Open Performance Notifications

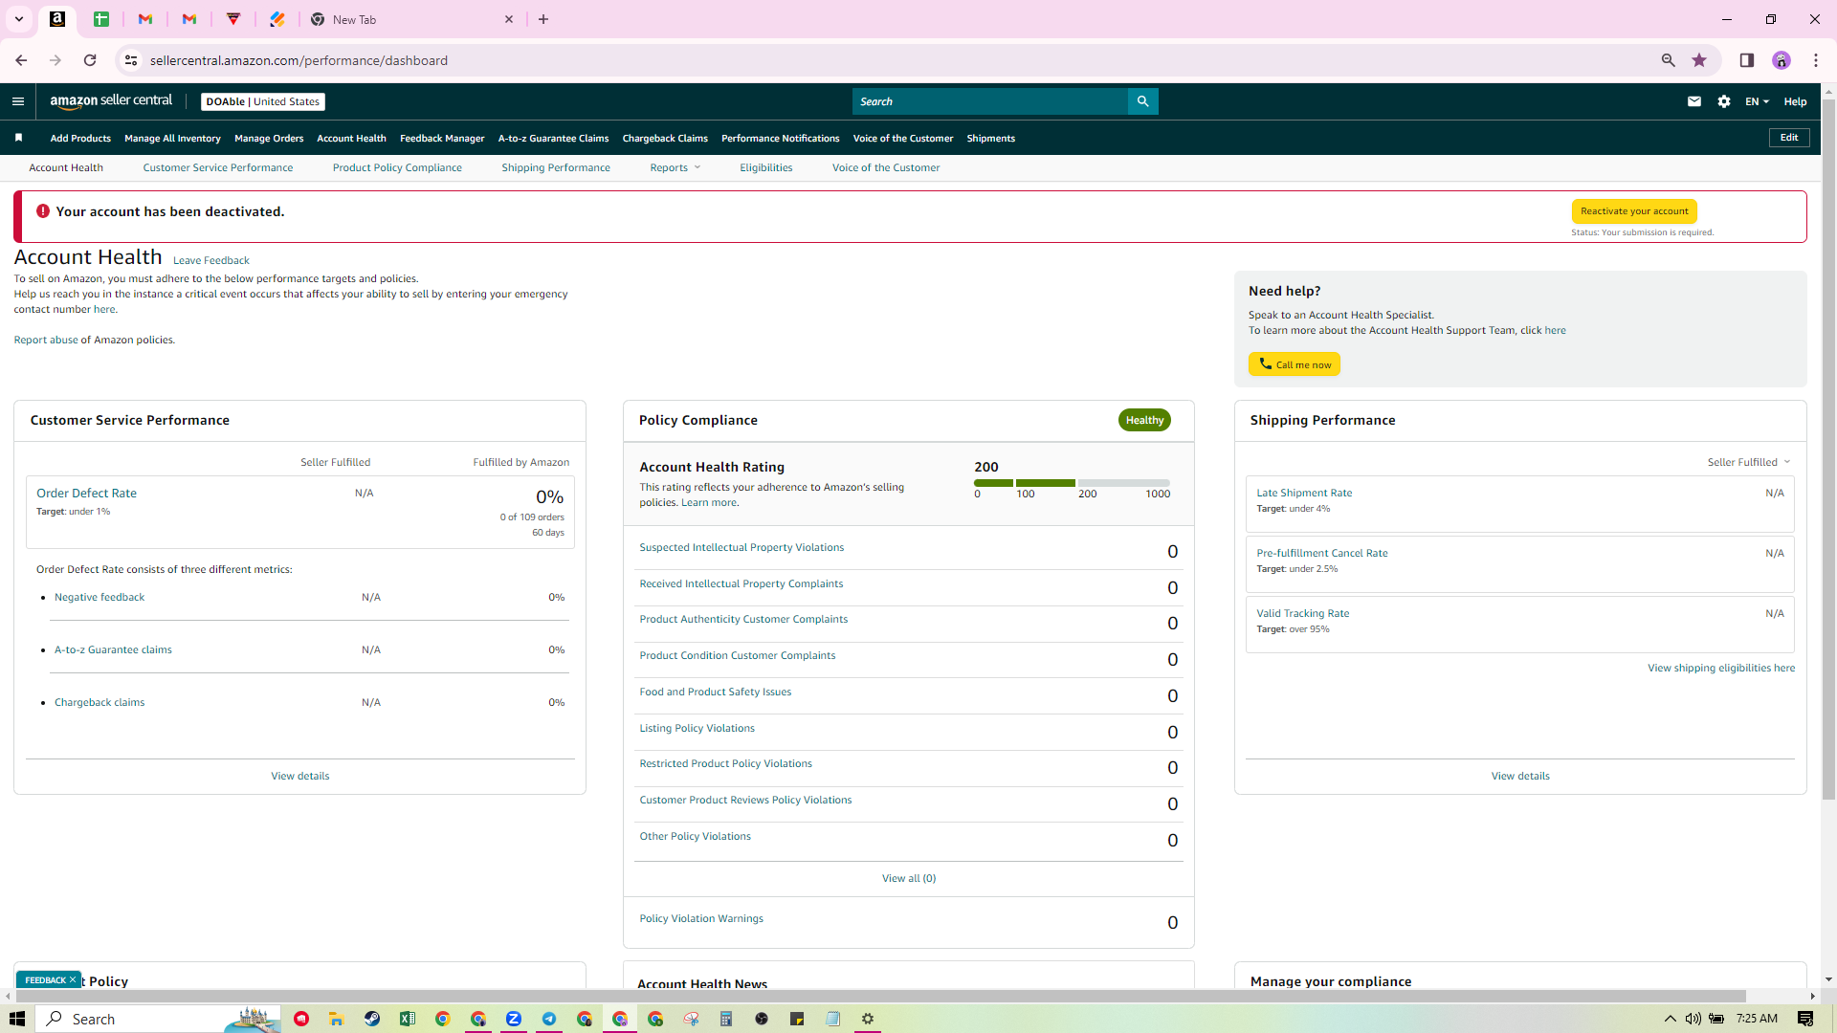(781, 138)
